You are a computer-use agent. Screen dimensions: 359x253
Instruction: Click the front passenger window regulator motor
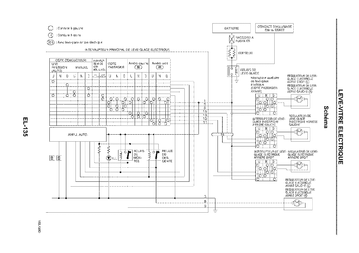click(299, 99)
